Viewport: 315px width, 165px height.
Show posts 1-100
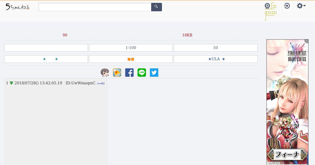(131, 48)
